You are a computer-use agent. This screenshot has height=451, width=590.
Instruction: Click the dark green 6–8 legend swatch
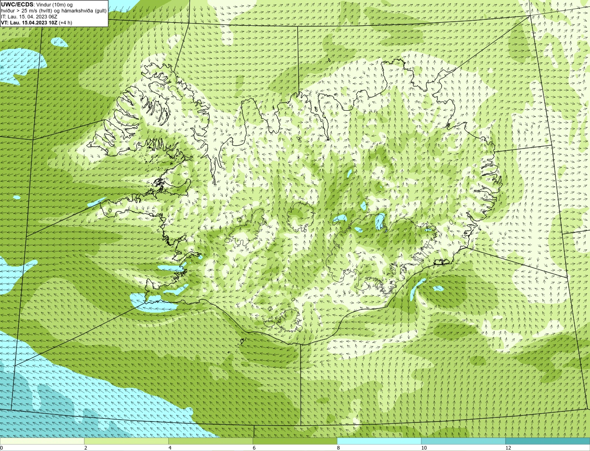pos(295,441)
